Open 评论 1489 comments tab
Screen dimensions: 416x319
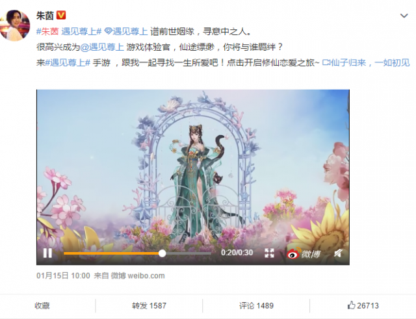[x=256, y=306]
